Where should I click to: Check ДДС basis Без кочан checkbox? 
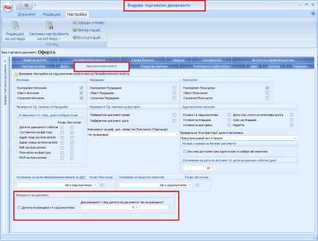pos(102,186)
